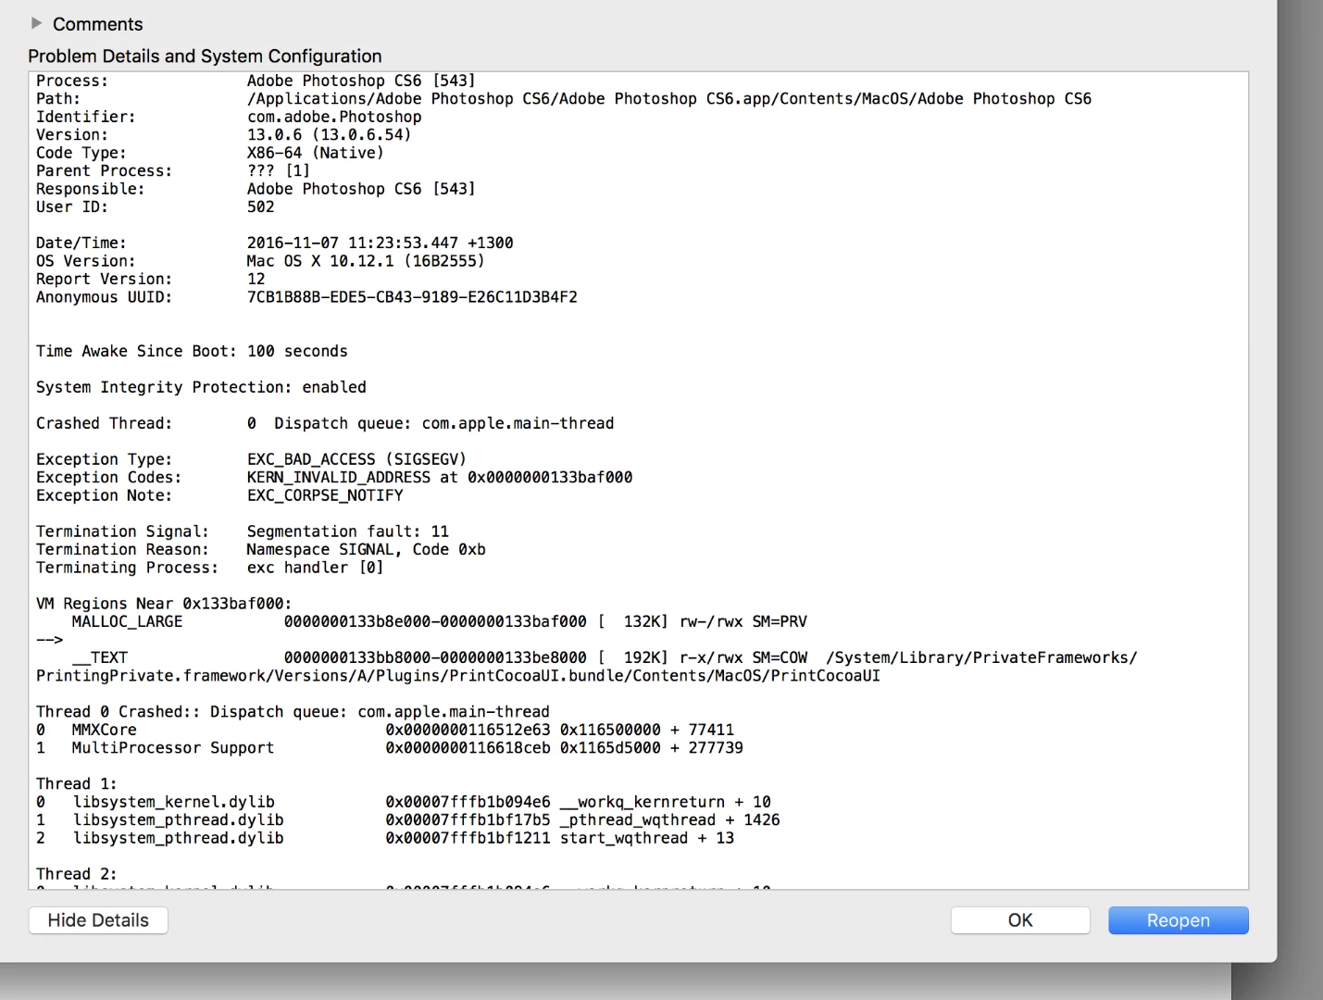1323x1000 pixels.
Task: Click the 'Problem Details and System Configuration' heading
Action: pos(205,56)
